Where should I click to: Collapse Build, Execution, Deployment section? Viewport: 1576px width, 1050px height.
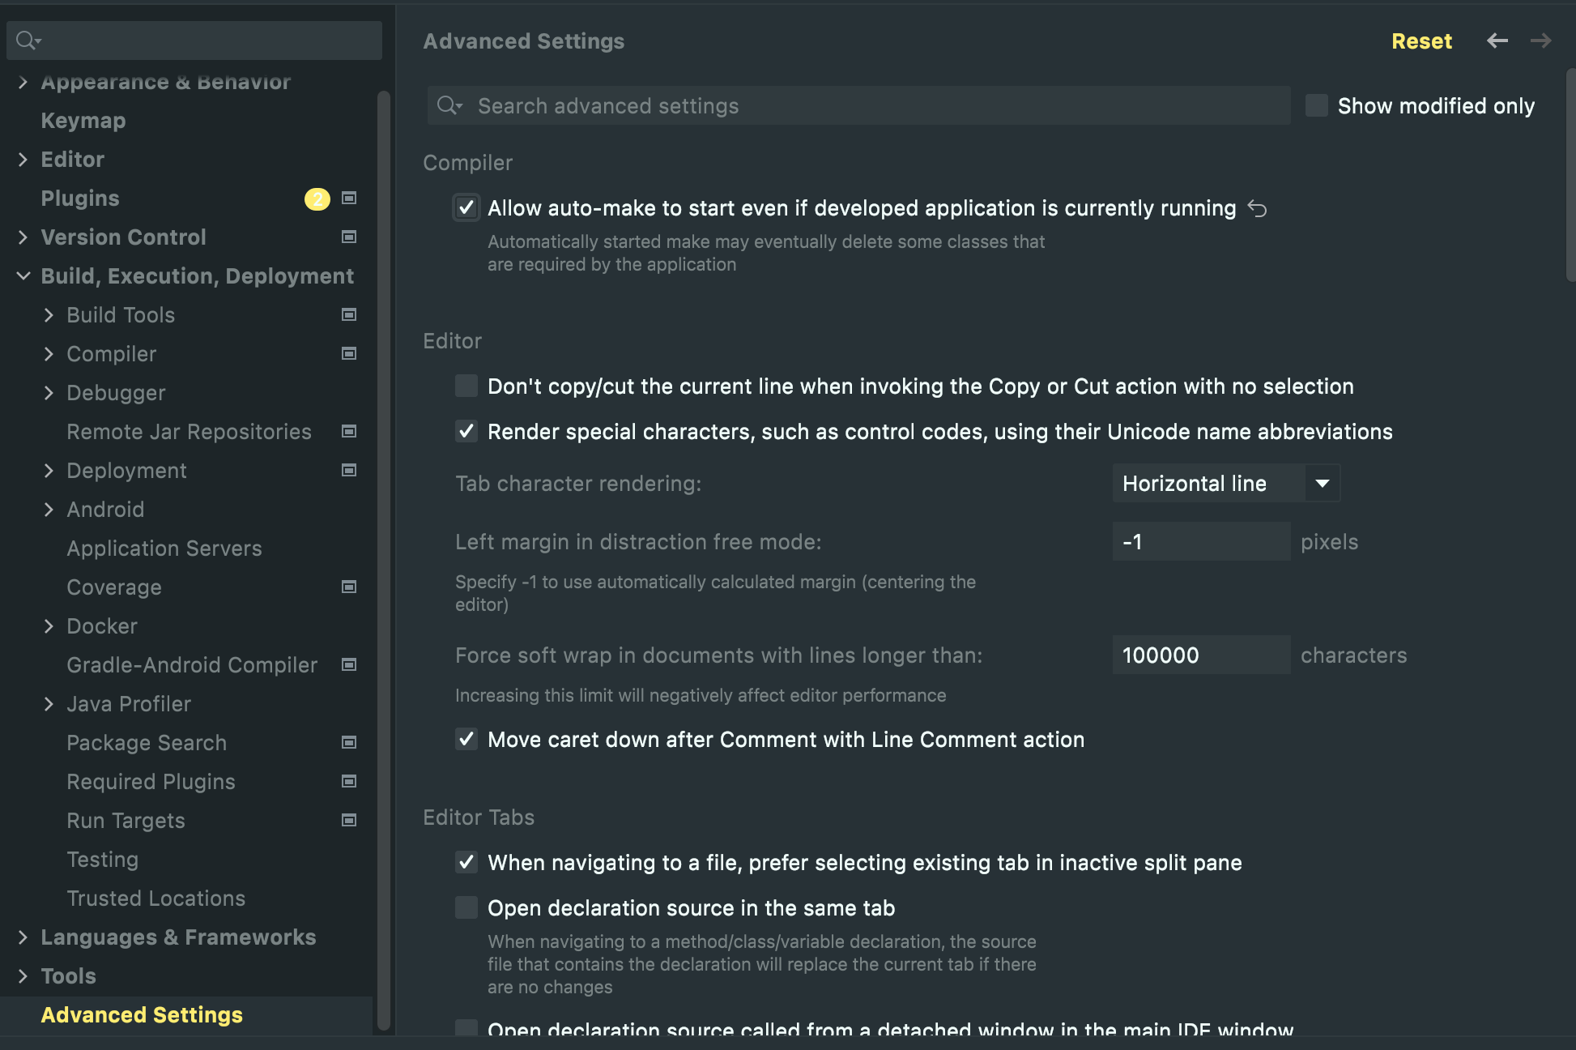23,275
